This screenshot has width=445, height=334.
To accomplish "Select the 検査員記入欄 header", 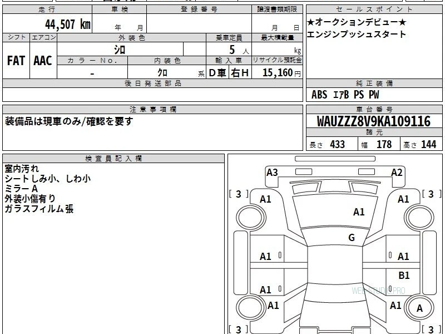I will pyautogui.click(x=113, y=159).
